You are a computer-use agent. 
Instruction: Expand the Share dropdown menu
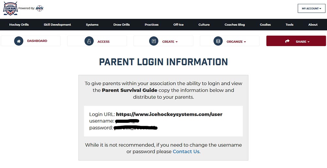[x=302, y=42]
